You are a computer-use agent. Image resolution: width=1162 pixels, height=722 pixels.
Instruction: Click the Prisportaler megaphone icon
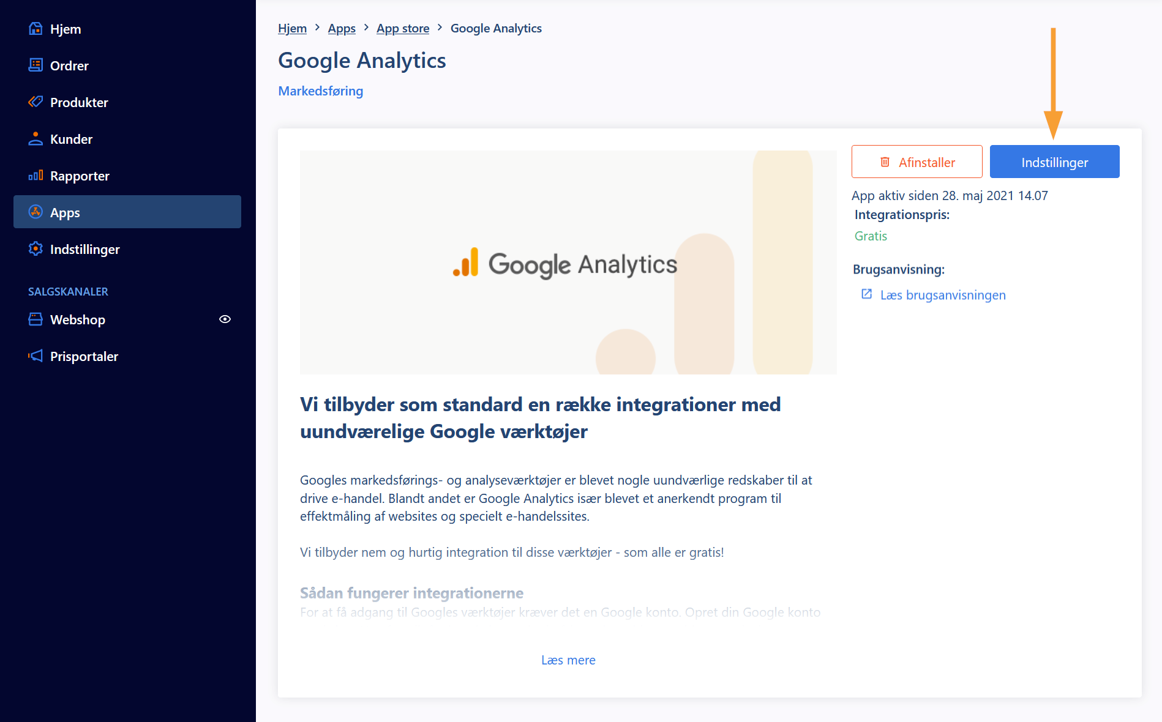[36, 356]
